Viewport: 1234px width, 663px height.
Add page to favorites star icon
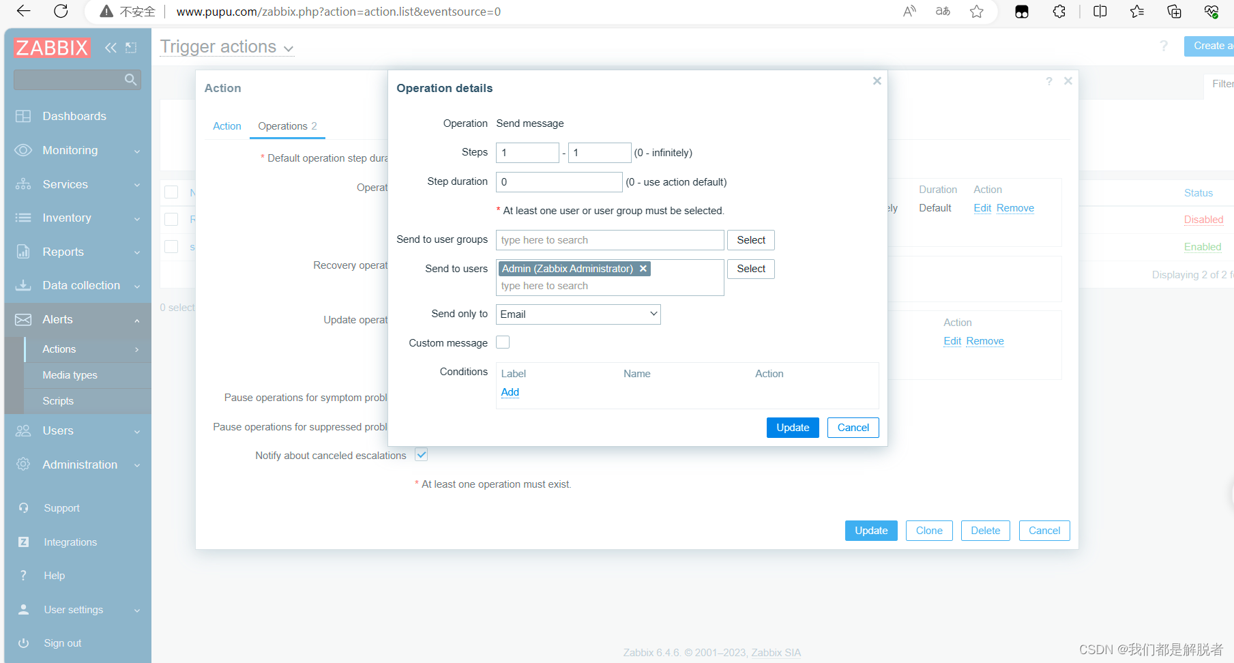[977, 11]
